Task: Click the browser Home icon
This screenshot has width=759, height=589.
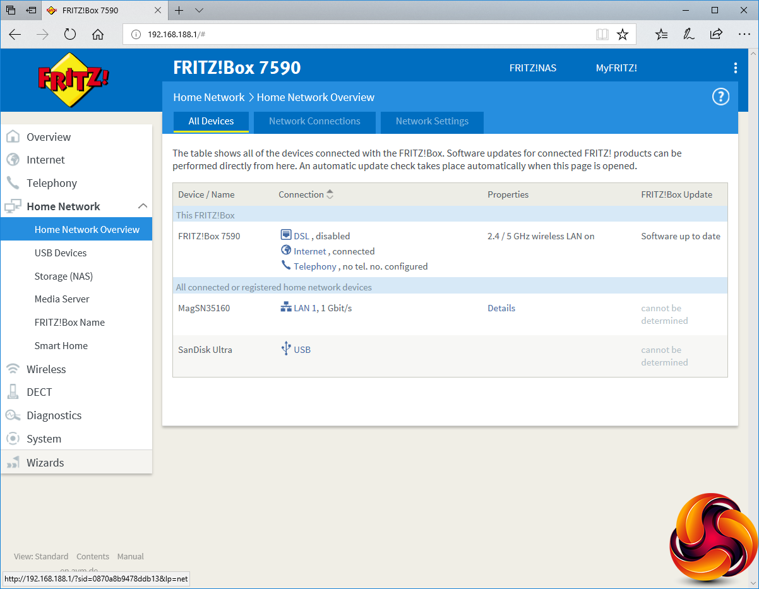Action: point(98,34)
